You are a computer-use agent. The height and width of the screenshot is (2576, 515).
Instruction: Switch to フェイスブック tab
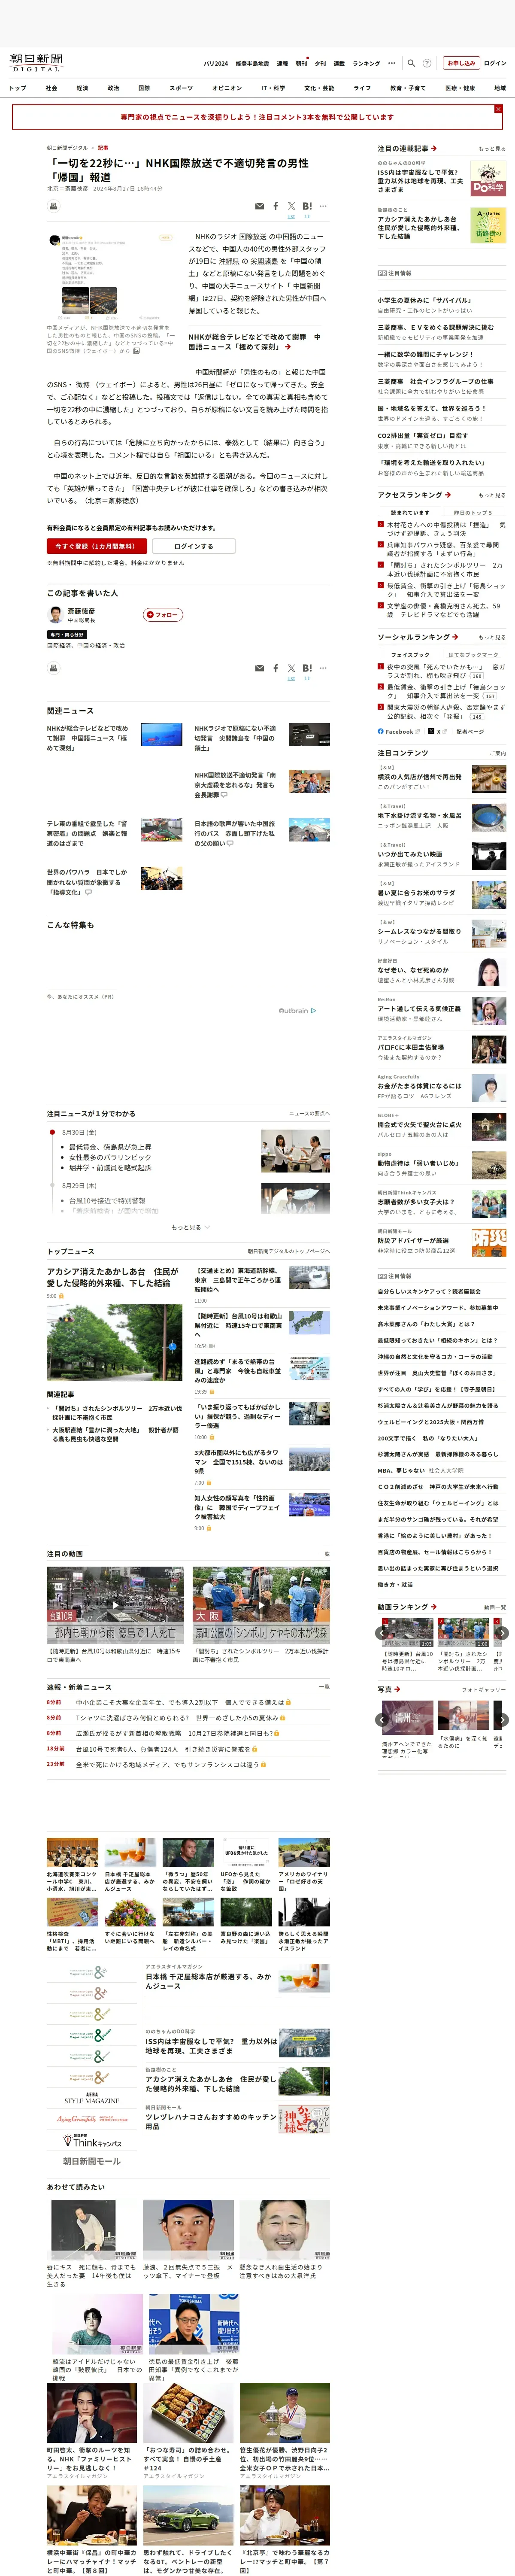click(x=410, y=654)
